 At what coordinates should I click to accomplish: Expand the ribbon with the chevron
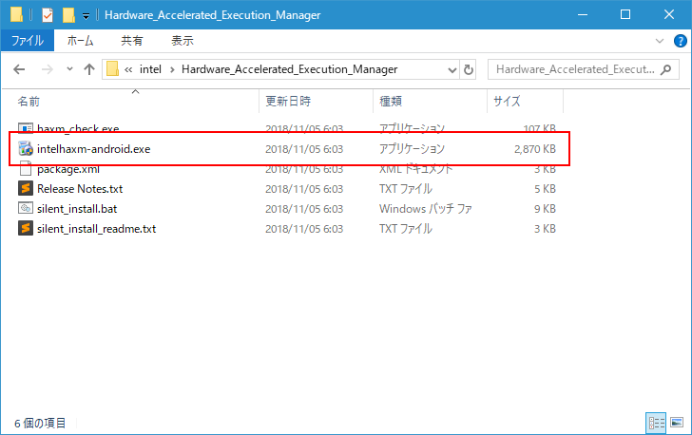(x=661, y=42)
